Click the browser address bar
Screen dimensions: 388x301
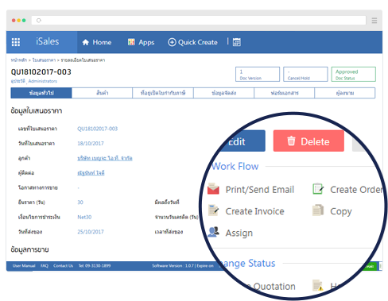coord(199,21)
